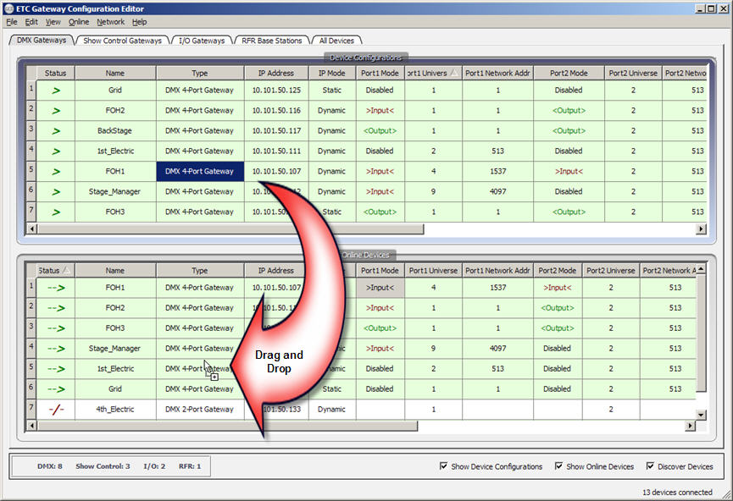733x501 pixels.
Task: Click up arrow of Online Devices vertical scrollbar
Action: 701,269
